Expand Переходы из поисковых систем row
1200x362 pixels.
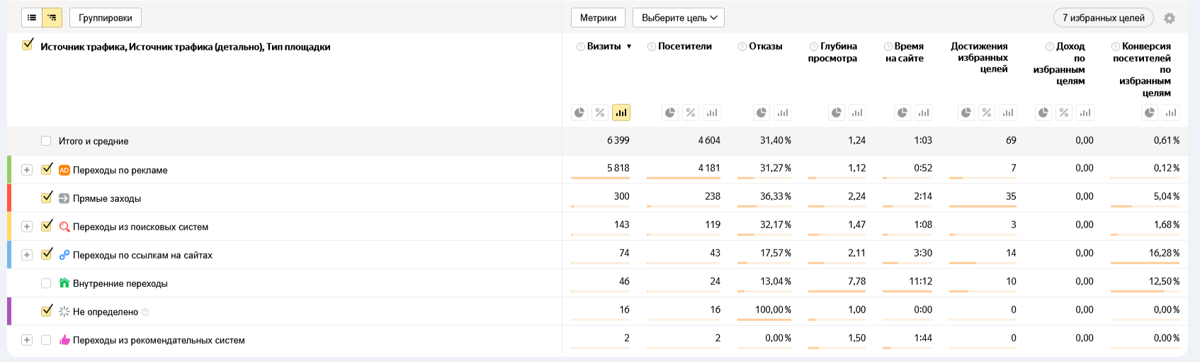pos(26,227)
